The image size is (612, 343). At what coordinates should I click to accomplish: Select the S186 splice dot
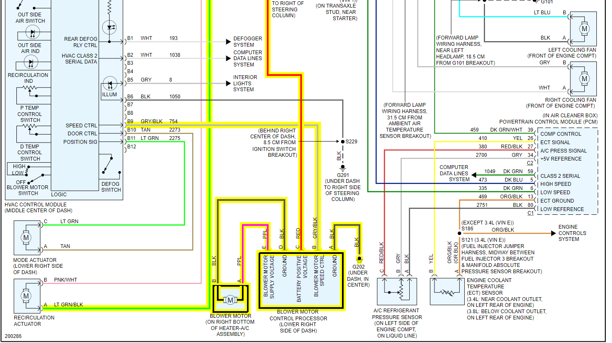tap(459, 233)
